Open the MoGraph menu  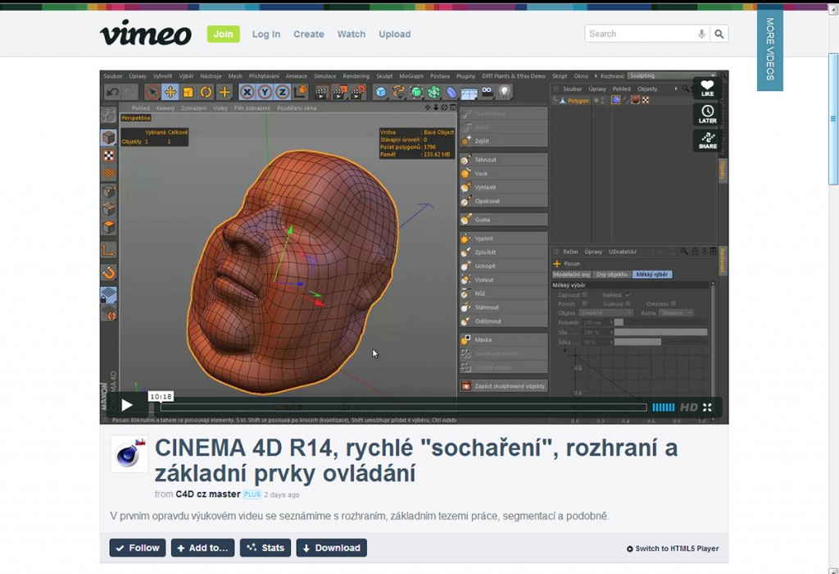[x=411, y=76]
